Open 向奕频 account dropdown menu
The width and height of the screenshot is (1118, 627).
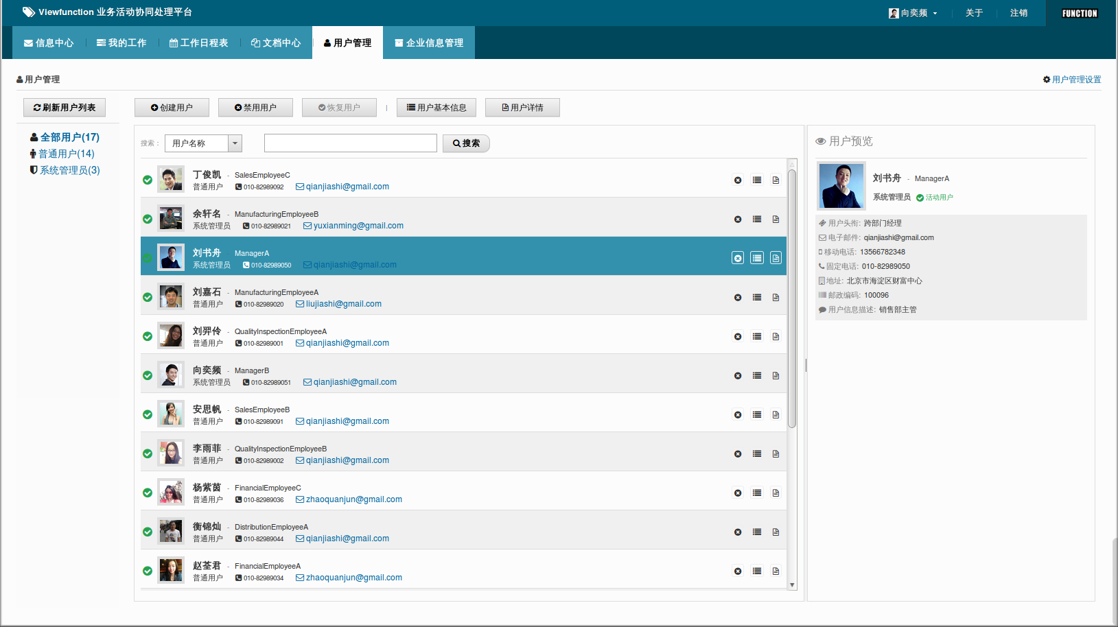913,13
